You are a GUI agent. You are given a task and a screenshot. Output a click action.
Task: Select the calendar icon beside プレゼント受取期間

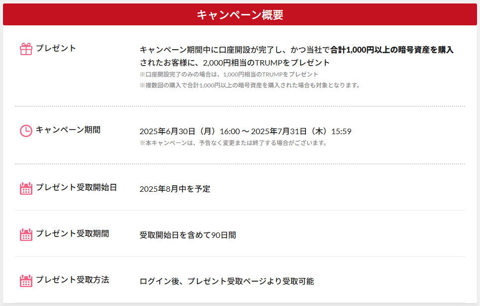tap(26, 234)
